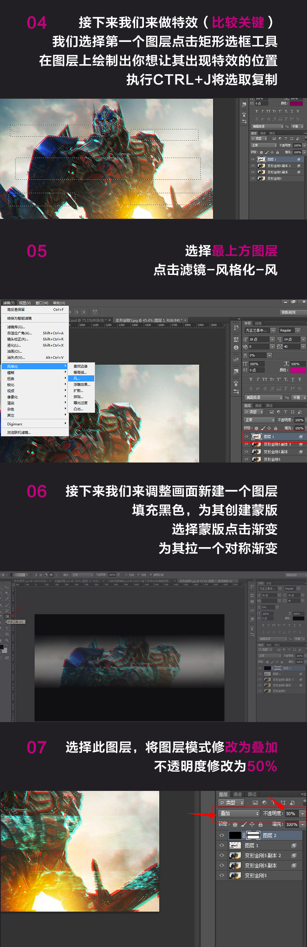Image resolution: width=307 pixels, height=947 pixels.
Task: Select the 图层 2 gradient mask thumbnail in step 07
Action: pyautogui.click(x=253, y=835)
